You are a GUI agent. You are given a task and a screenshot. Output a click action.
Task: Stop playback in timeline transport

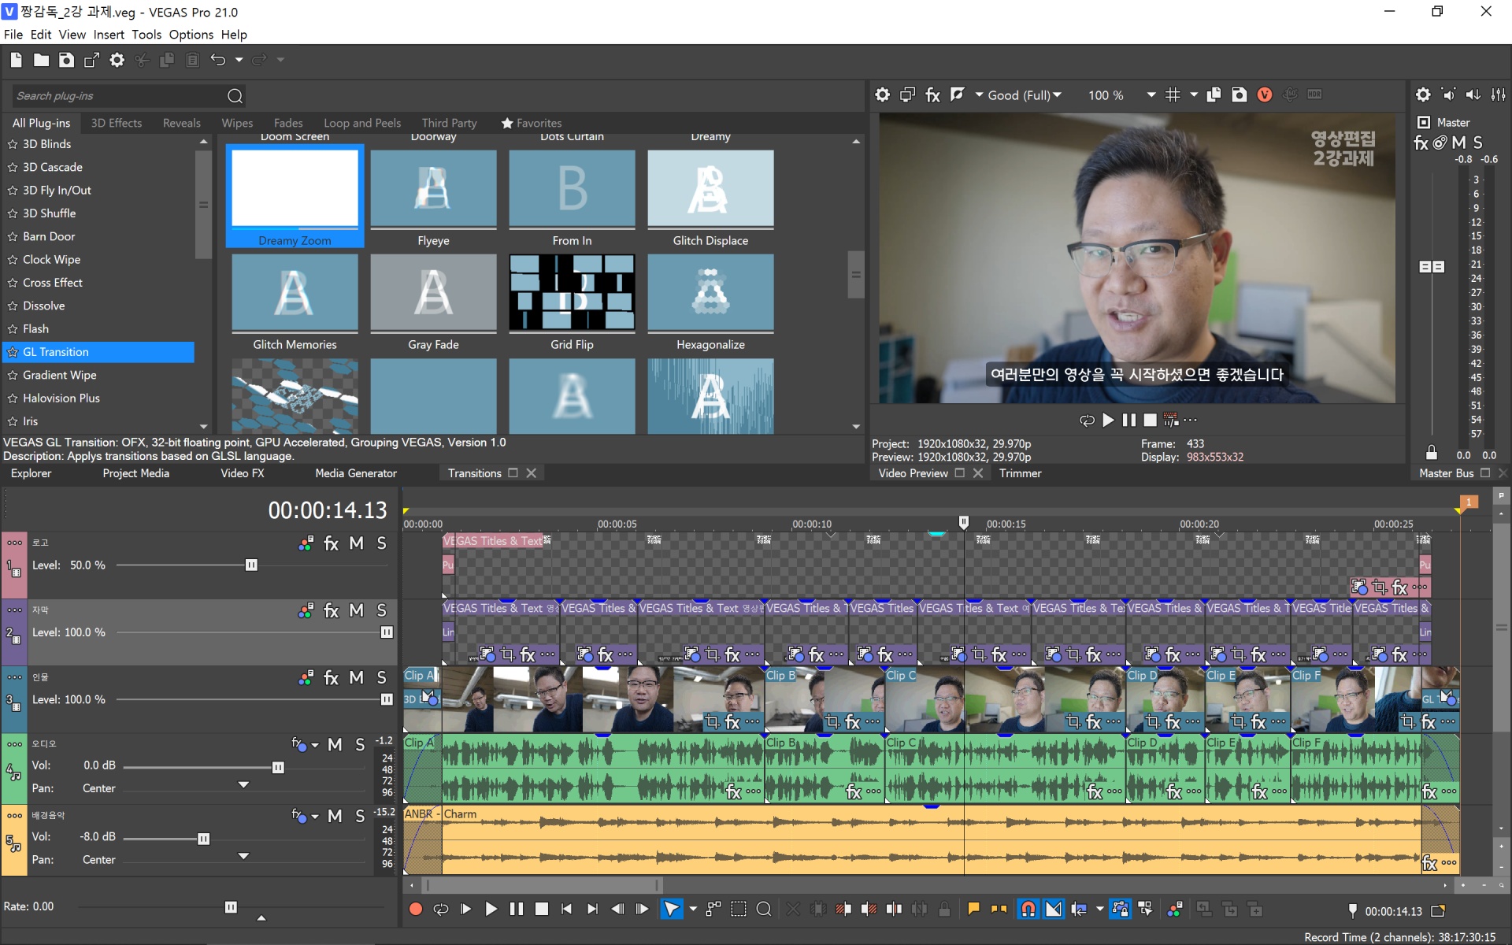pos(541,909)
